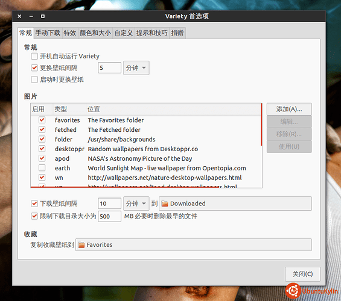This screenshot has height=301, width=341.
Task: Open the wallpaper interval 分钟 dropdown
Action: pos(136,68)
